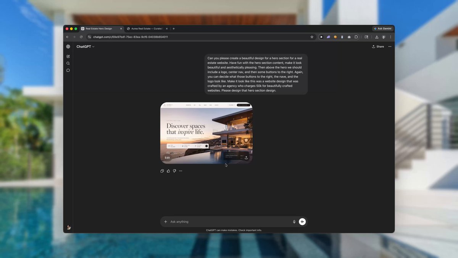Click the microphone dictation icon
Image resolution: width=458 pixels, height=258 pixels.
tap(294, 222)
